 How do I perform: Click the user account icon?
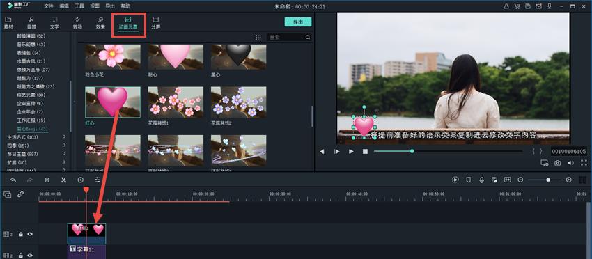(x=506, y=6)
